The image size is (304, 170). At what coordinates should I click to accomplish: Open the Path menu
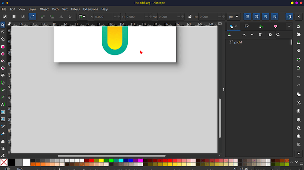pos(55,9)
